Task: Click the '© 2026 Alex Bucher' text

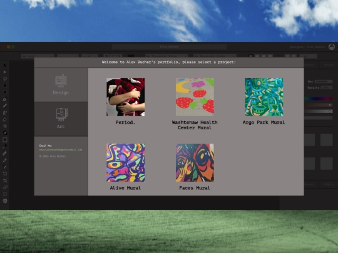Action: pyautogui.click(x=53, y=156)
